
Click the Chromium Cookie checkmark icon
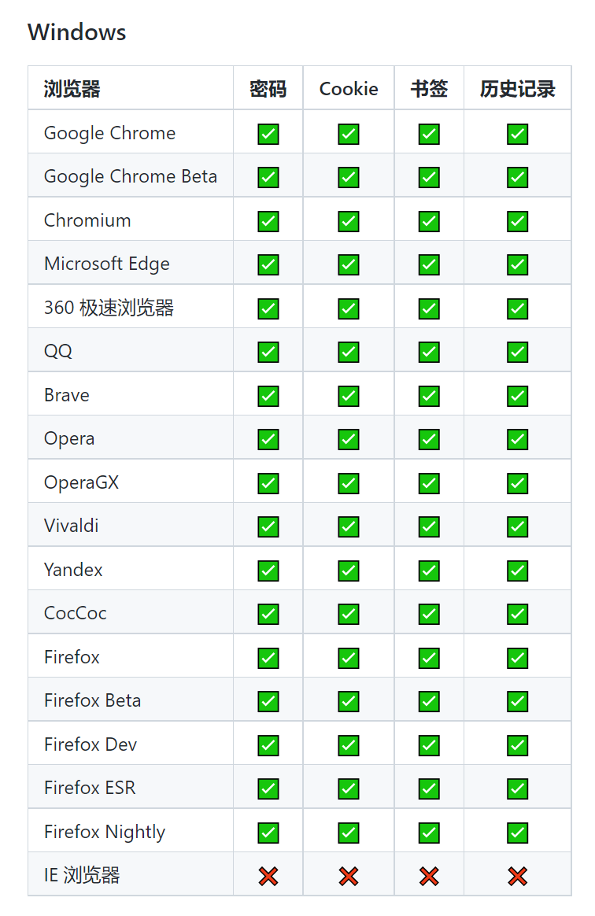(349, 221)
